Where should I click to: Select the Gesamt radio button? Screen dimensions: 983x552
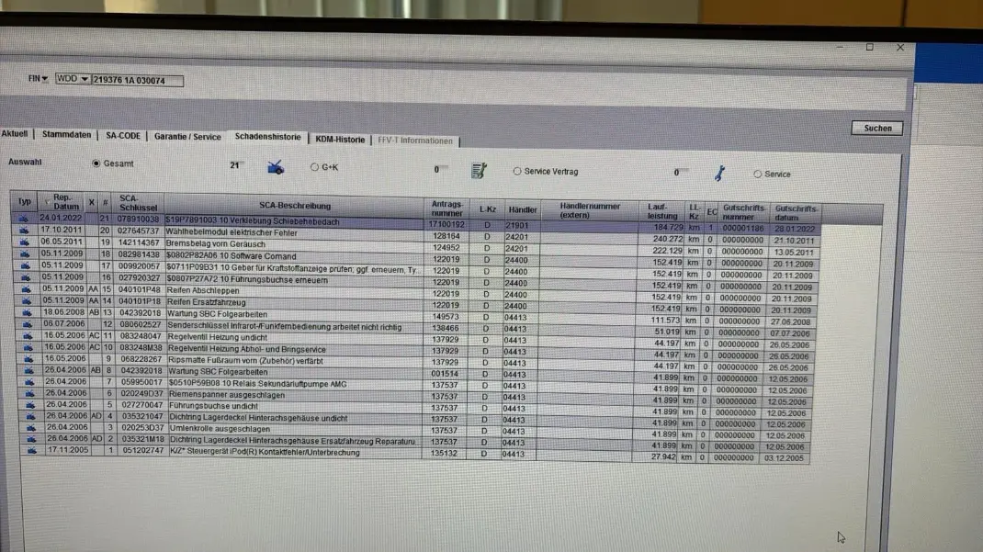coord(96,163)
